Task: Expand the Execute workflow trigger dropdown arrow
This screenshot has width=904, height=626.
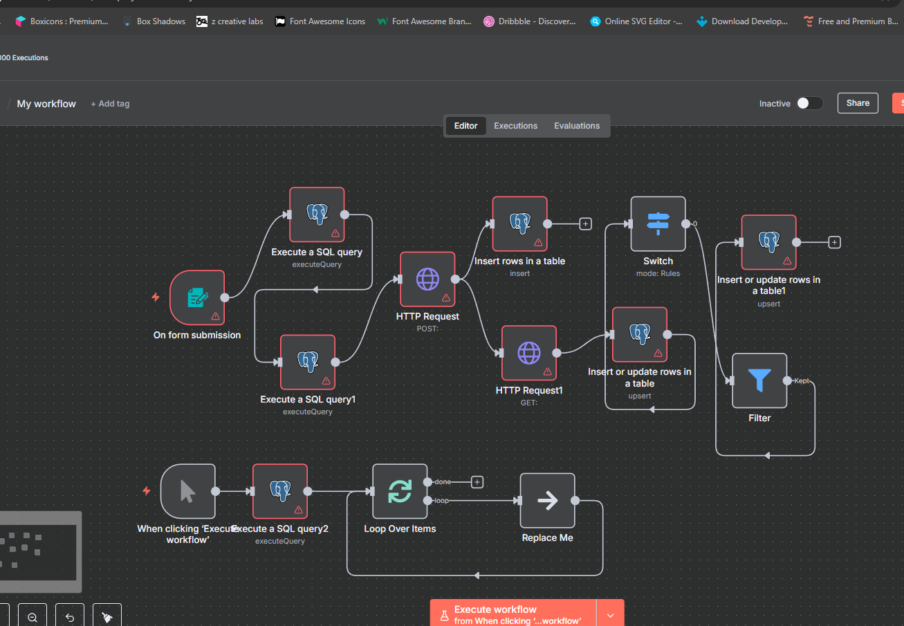Action: 610,615
